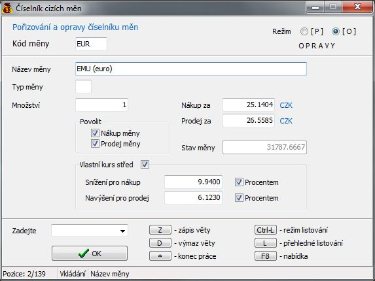The width and height of the screenshot is (375, 281).
Task: Click the OPRAVY mode label
Action: 317,46
